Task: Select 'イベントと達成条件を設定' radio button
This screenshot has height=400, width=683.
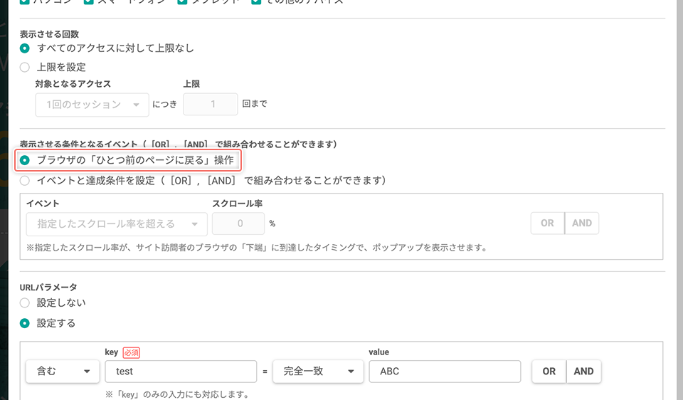Action: click(x=25, y=180)
